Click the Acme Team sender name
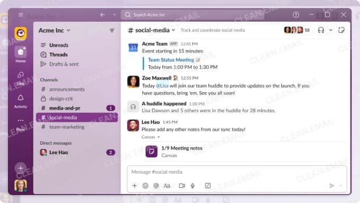Screen dimensions: 360x203 pyautogui.click(x=155, y=43)
